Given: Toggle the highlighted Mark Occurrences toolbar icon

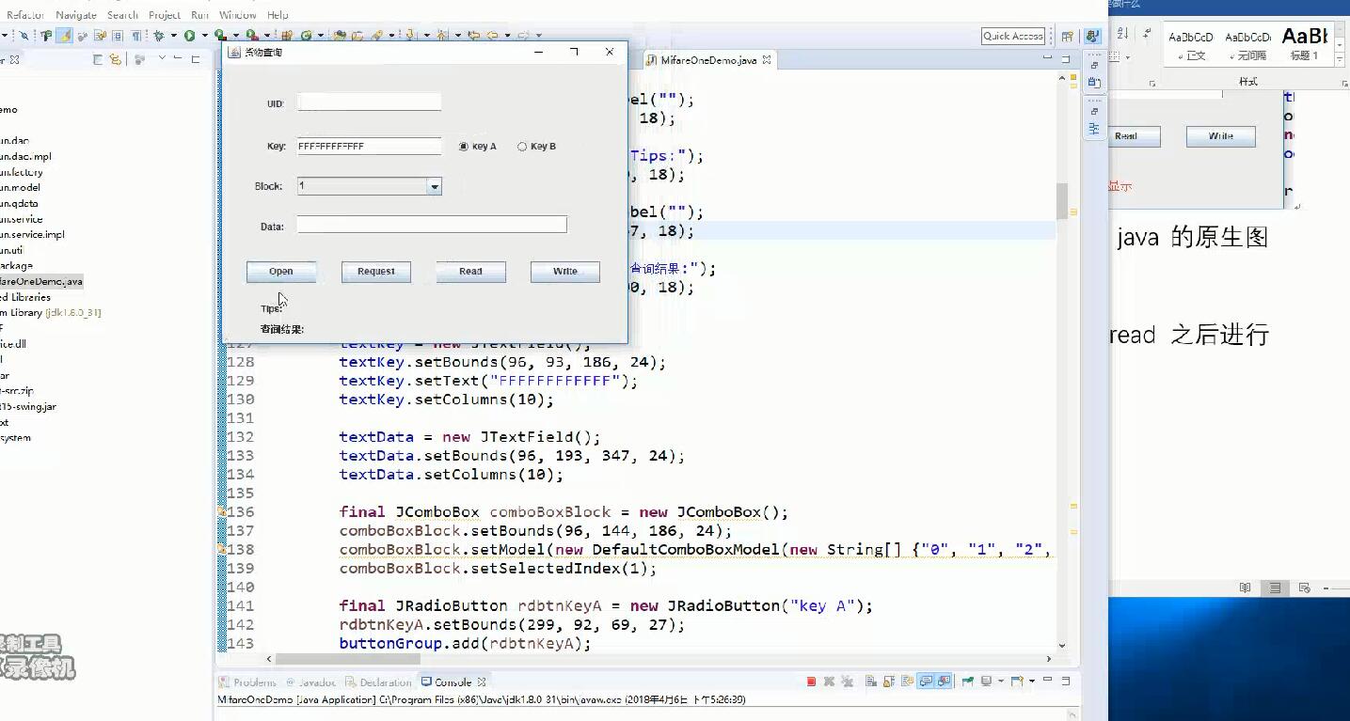Looking at the screenshot, I should click(64, 36).
